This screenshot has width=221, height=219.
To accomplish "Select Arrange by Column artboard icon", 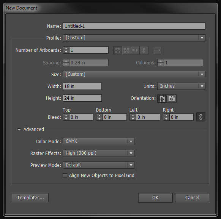I will coord(144,50).
